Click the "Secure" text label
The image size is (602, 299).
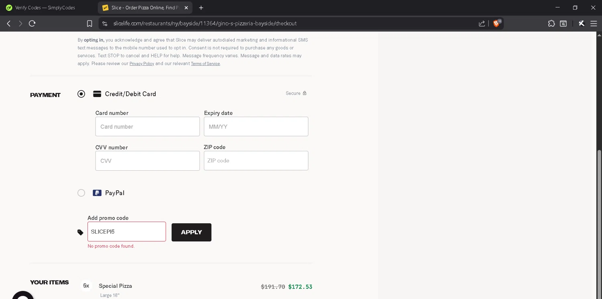tap(293, 93)
